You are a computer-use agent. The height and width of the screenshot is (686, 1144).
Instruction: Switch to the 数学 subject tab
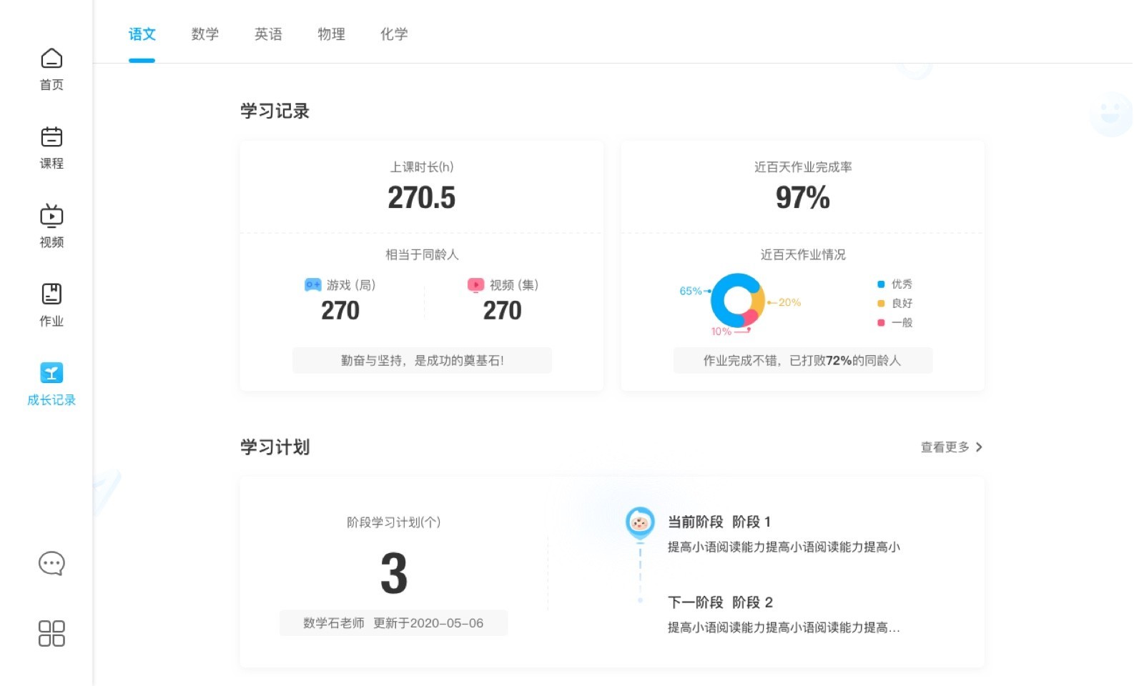[x=205, y=34]
